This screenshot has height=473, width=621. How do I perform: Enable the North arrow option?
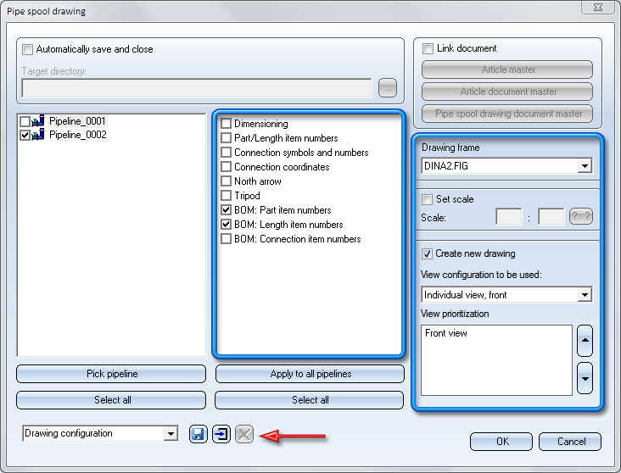tap(227, 181)
